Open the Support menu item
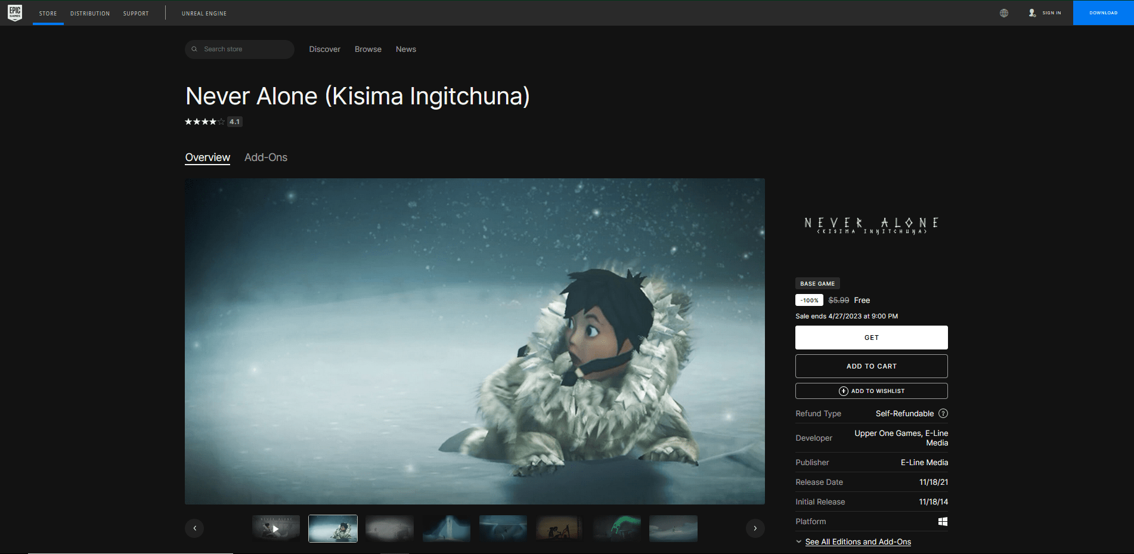 [136, 13]
